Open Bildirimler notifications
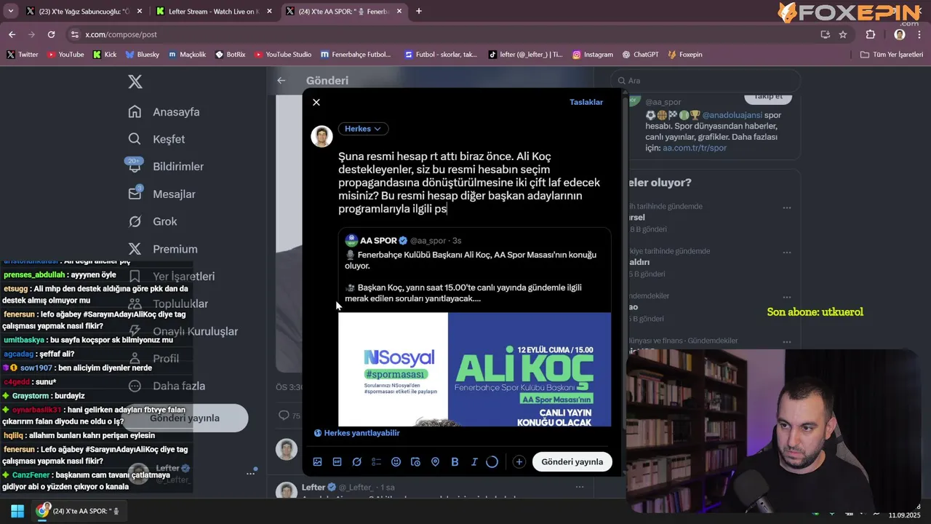This screenshot has height=524, width=931. (x=166, y=167)
